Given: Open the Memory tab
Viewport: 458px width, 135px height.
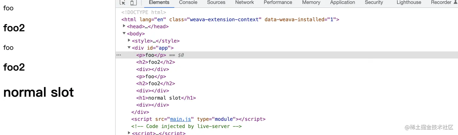Looking at the screenshot, I should pyautogui.click(x=311, y=2).
